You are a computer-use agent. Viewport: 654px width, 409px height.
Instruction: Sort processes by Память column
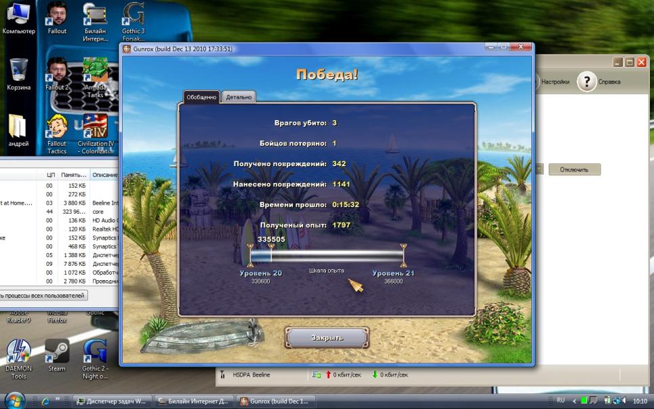tap(73, 175)
